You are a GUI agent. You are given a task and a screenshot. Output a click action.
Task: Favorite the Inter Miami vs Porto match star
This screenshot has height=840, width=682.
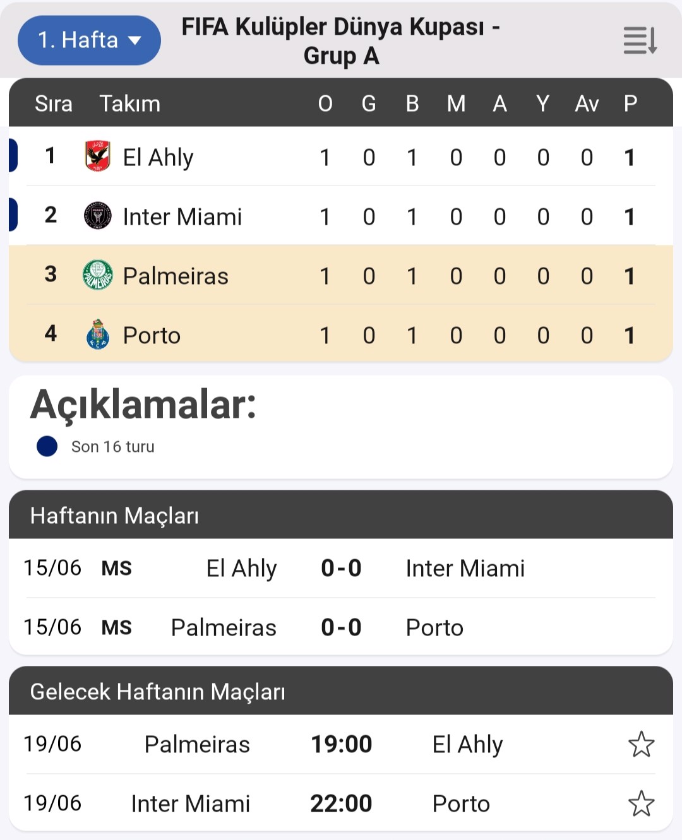tap(642, 803)
